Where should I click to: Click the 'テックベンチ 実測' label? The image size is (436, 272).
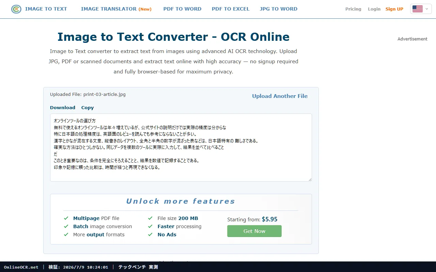tap(138, 267)
